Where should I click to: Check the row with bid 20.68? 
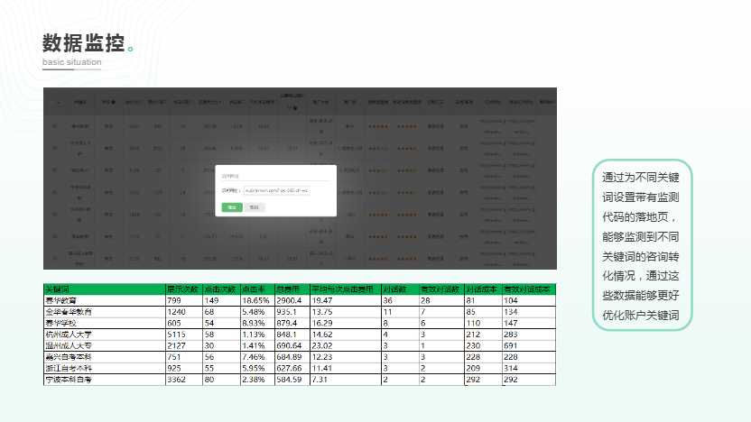[54, 148]
